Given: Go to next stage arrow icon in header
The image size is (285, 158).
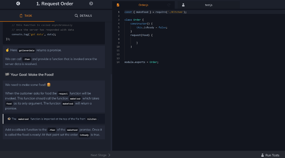Looking at the screenshot, I should [91, 3].
